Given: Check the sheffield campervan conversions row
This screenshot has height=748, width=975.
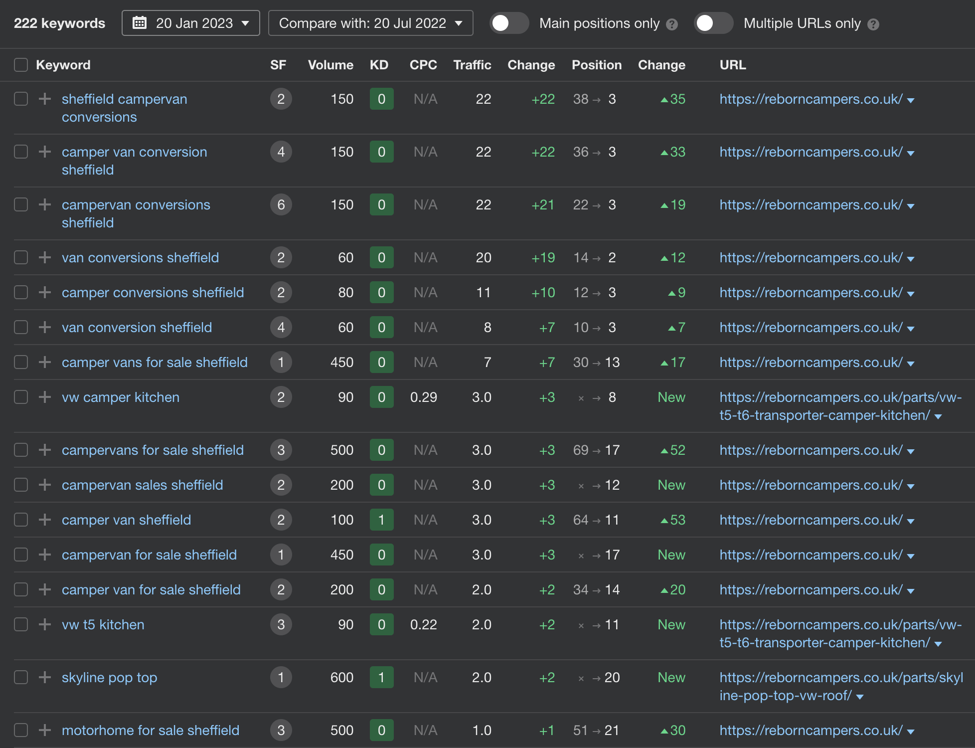Looking at the screenshot, I should click(x=21, y=99).
